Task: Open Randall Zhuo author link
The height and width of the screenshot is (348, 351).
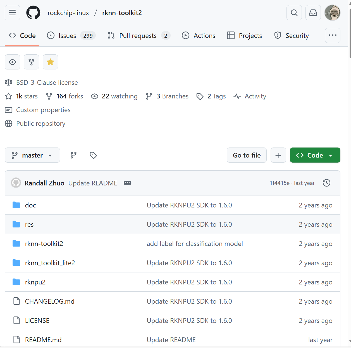Action: (44, 183)
